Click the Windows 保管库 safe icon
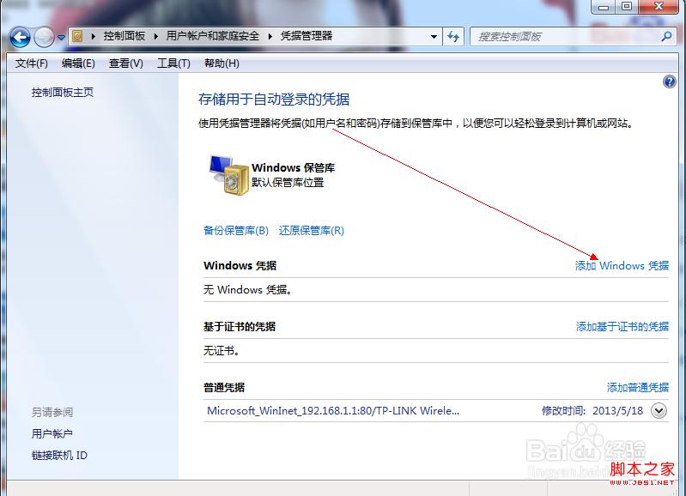Screen dimensions: 686x496 pos(228,174)
